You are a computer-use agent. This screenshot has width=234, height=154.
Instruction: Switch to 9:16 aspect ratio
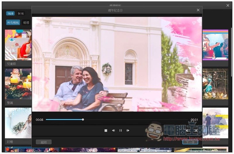[21, 13]
